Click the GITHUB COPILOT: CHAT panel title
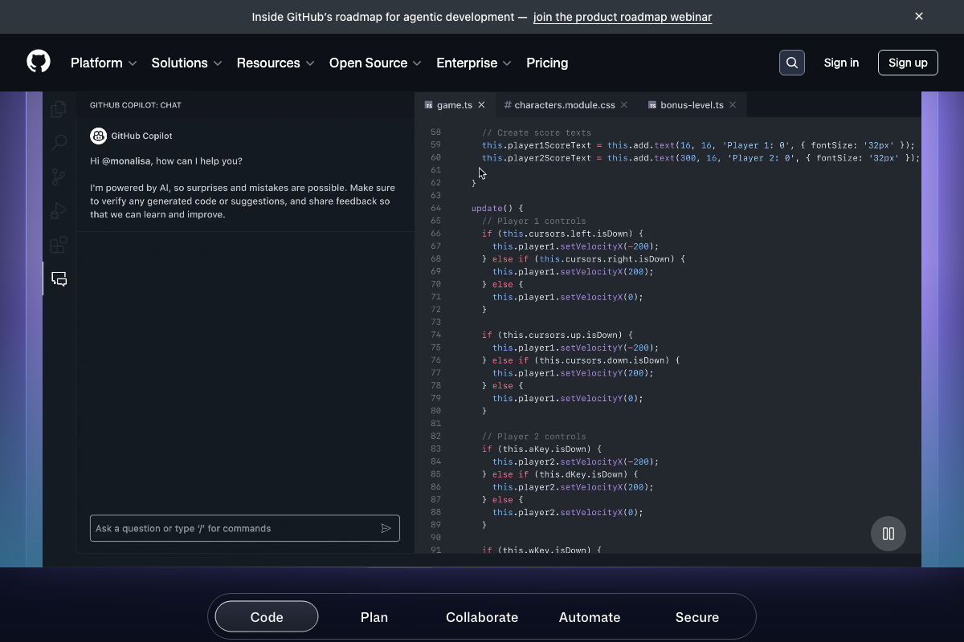964x642 pixels. coord(136,105)
